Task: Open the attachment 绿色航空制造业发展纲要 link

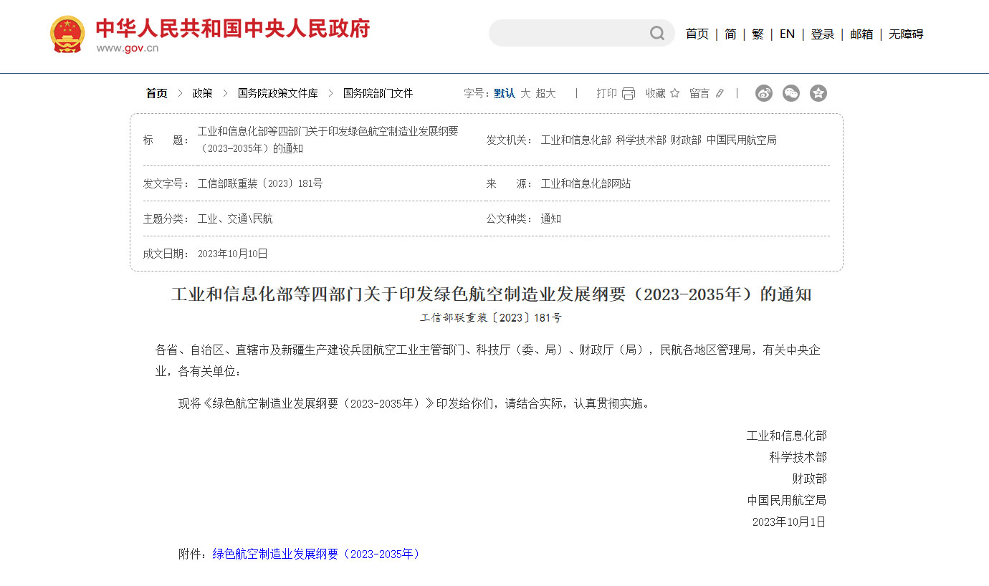Action: pos(316,554)
